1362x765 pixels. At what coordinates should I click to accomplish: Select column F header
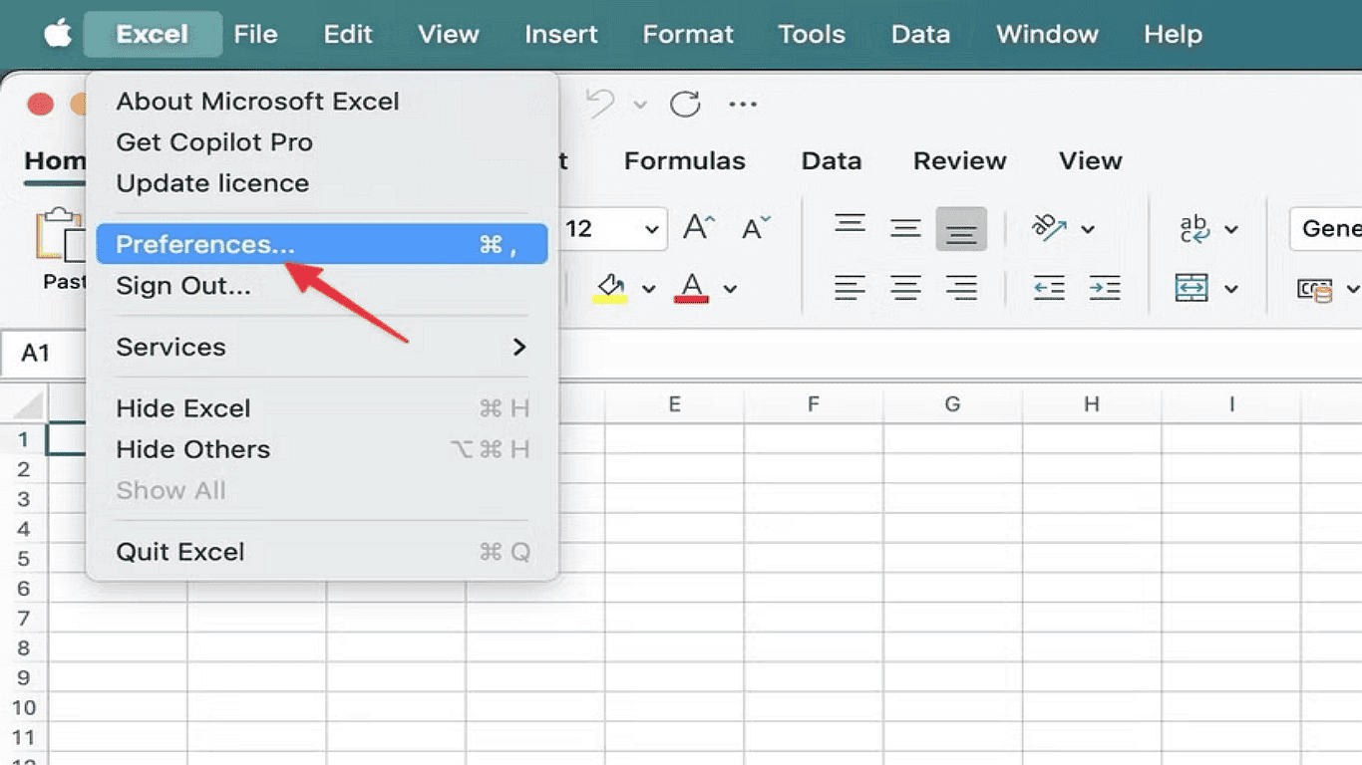(x=814, y=403)
